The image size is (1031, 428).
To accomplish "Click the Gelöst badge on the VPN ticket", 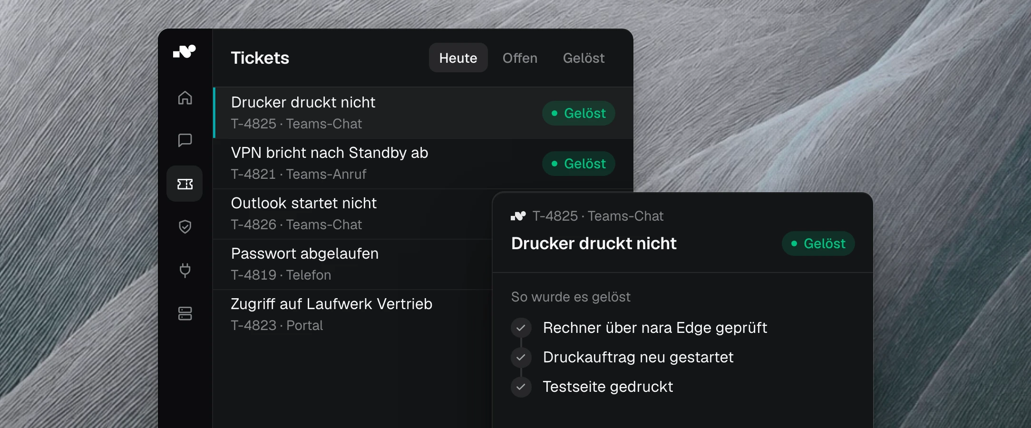I will click(579, 164).
